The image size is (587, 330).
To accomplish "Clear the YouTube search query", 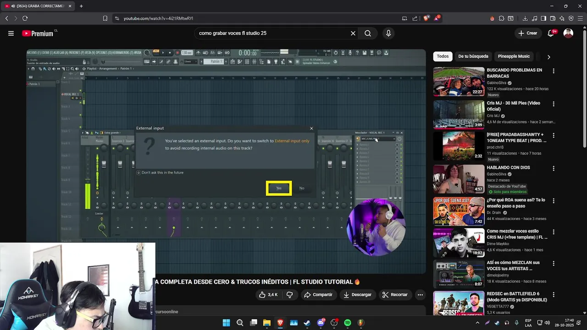I will click(x=353, y=33).
